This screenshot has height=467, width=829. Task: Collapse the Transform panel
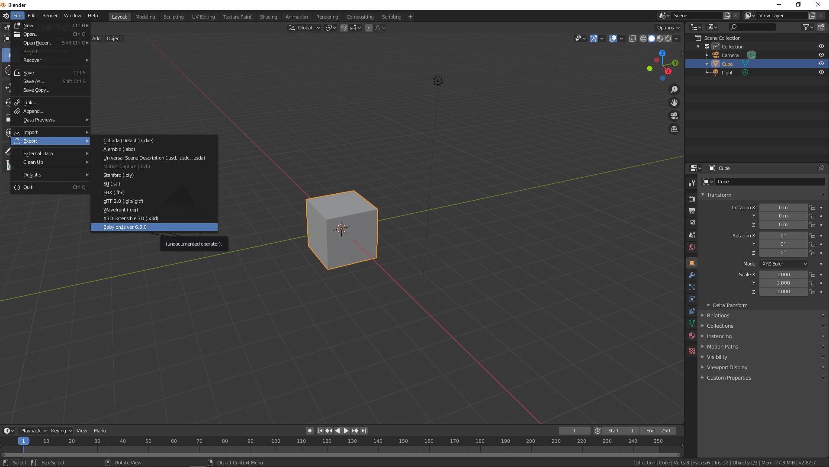pyautogui.click(x=719, y=195)
